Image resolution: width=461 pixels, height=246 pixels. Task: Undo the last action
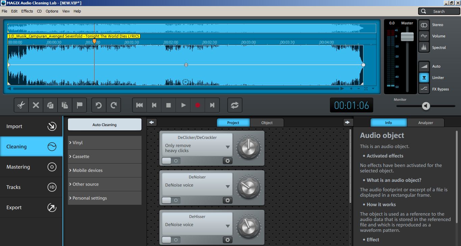tap(99, 105)
